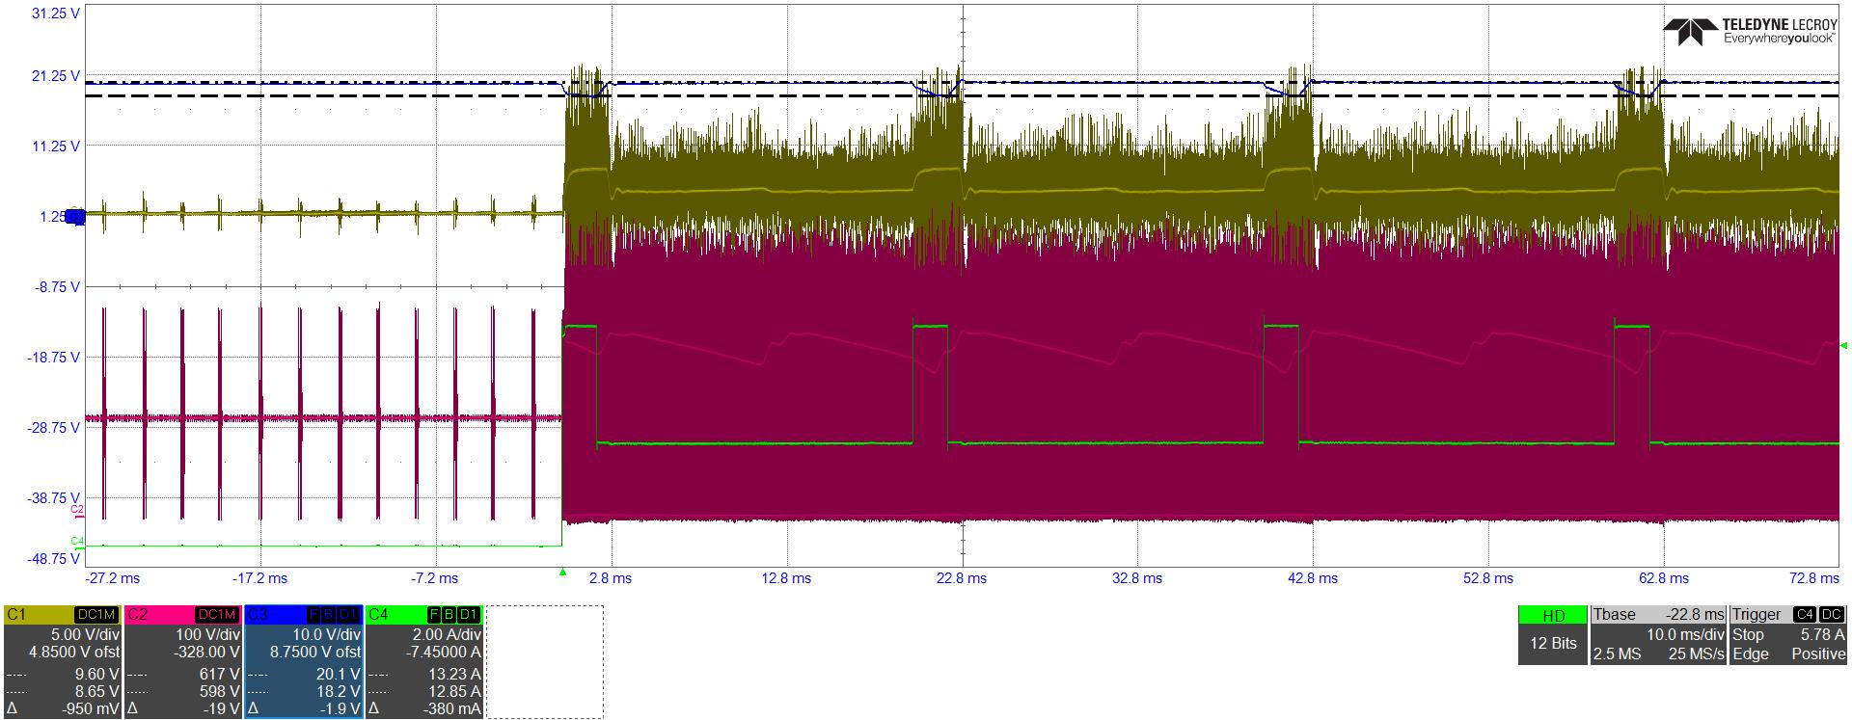This screenshot has height=720, width=1852.
Task: Click the empty dashed descriptor slot
Action: pos(545,661)
